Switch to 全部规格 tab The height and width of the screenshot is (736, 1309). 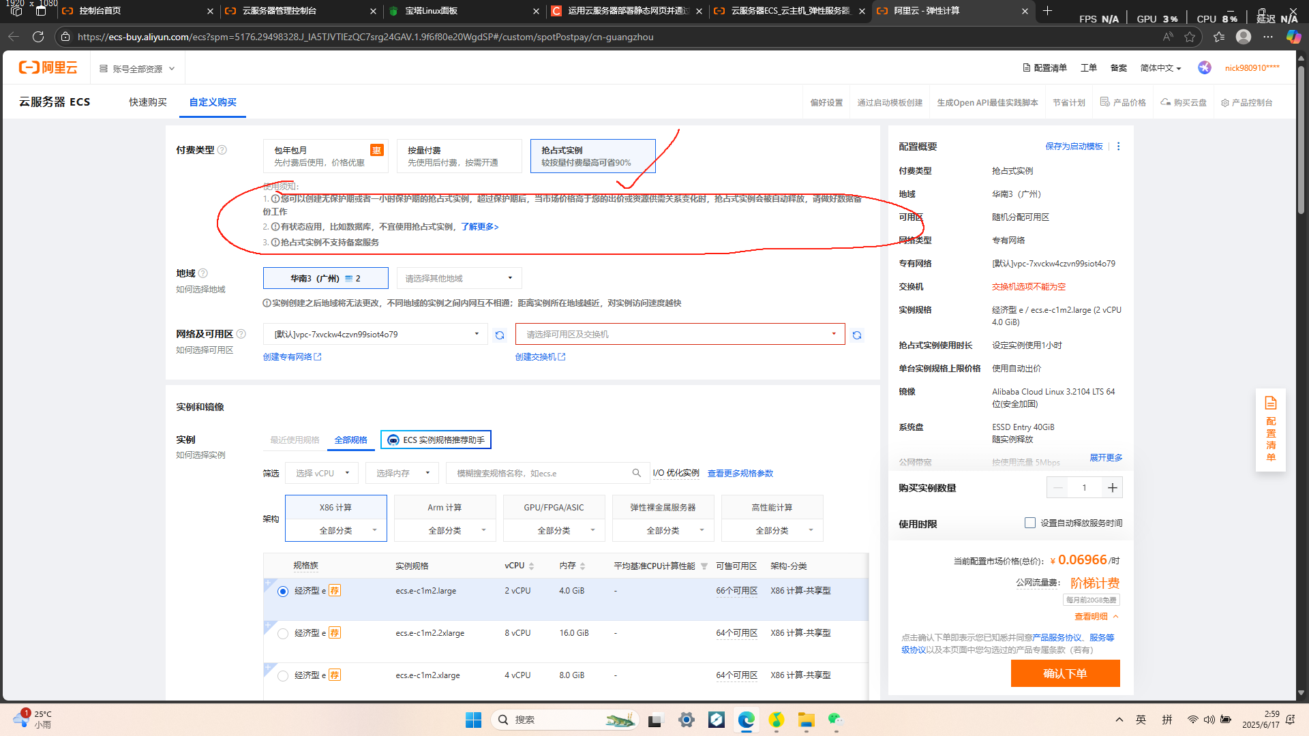point(351,440)
